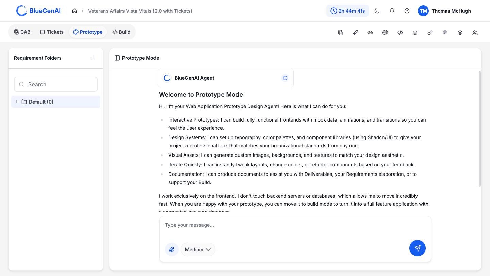Attach a file with the paperclip button
Image resolution: width=490 pixels, height=276 pixels.
pyautogui.click(x=172, y=250)
